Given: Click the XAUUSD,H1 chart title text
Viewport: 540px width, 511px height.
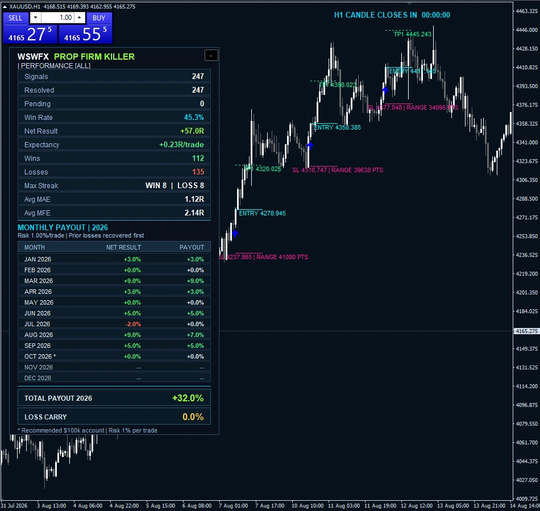Looking at the screenshot, I should (x=25, y=7).
